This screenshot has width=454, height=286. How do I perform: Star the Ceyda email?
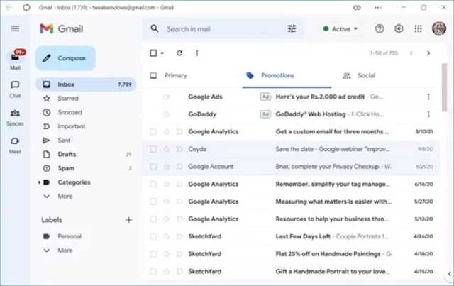(x=167, y=149)
